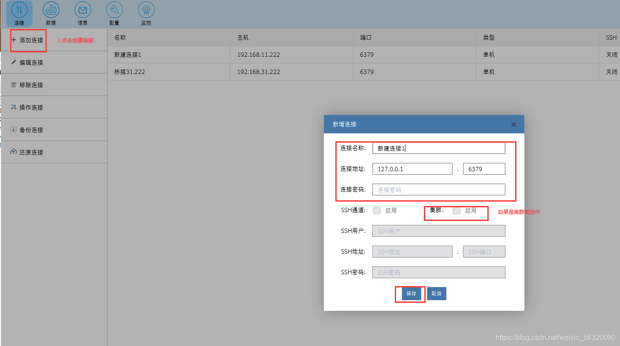The image size is (620, 346).
Task: Click the SSH密码 input field
Action: pos(438,272)
